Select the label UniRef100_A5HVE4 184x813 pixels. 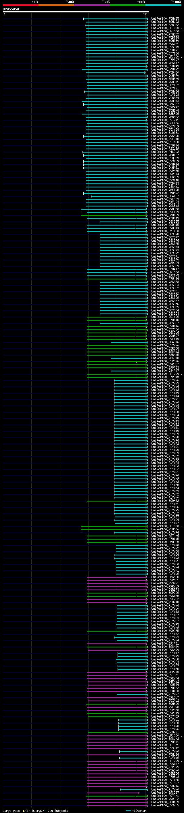(165, 91)
